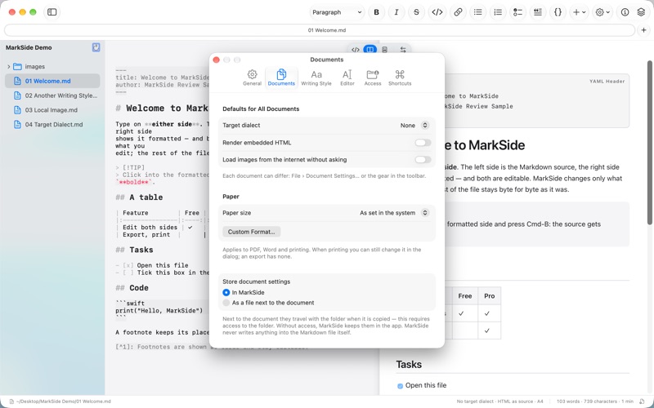The height and width of the screenshot is (408, 654).
Task: Click the MarkSide Demo sidebar title
Action: (x=29, y=47)
